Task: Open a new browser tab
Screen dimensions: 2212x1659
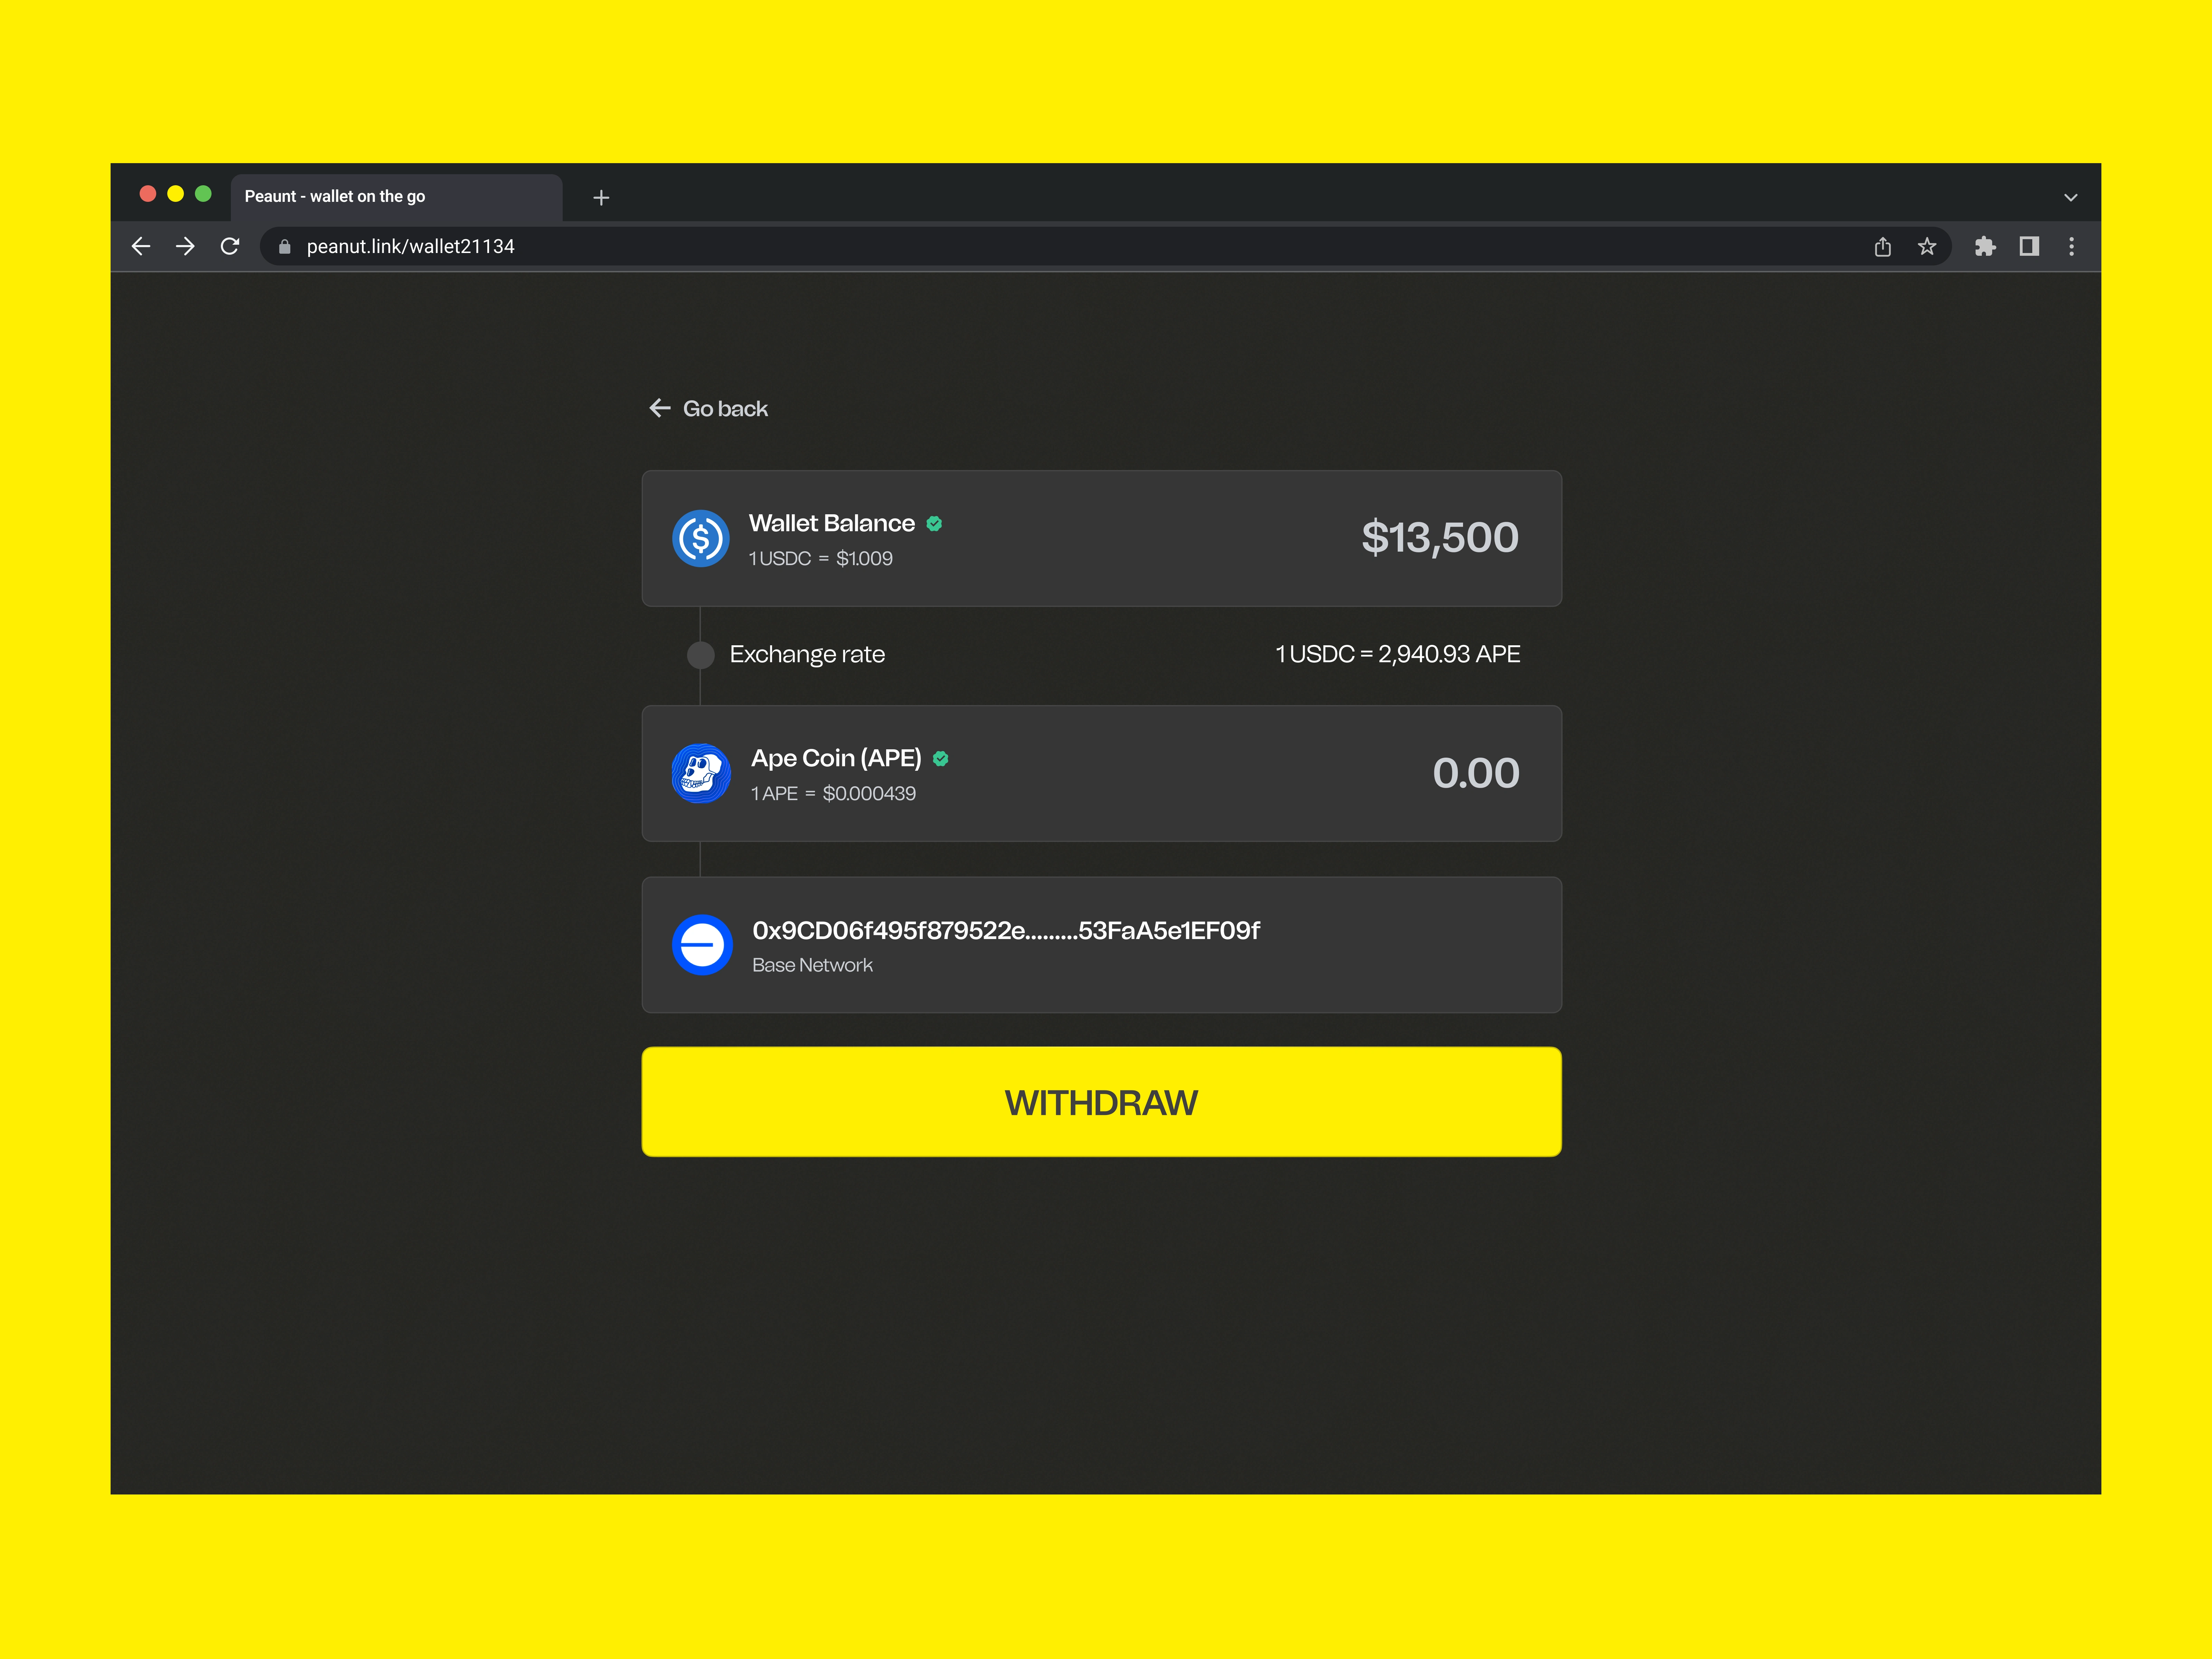Action: pos(601,198)
